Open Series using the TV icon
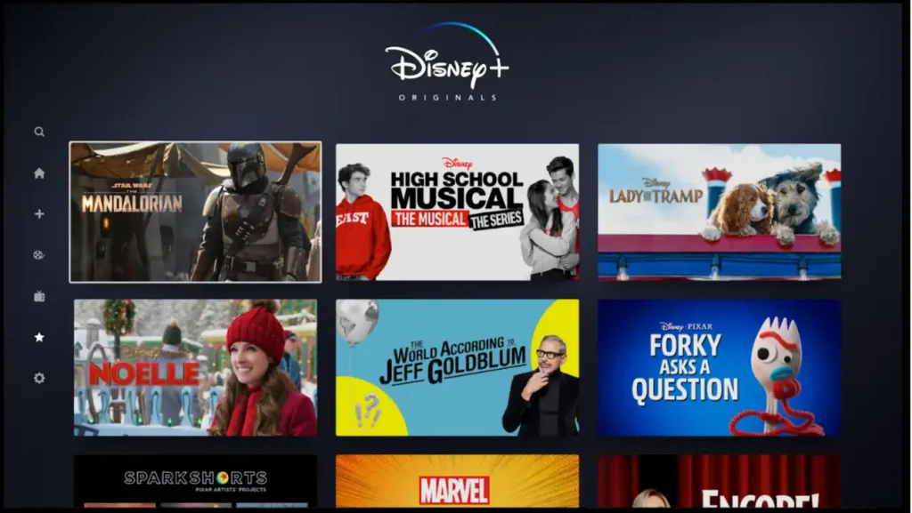Viewport: 912px width, 513px height. click(39, 296)
